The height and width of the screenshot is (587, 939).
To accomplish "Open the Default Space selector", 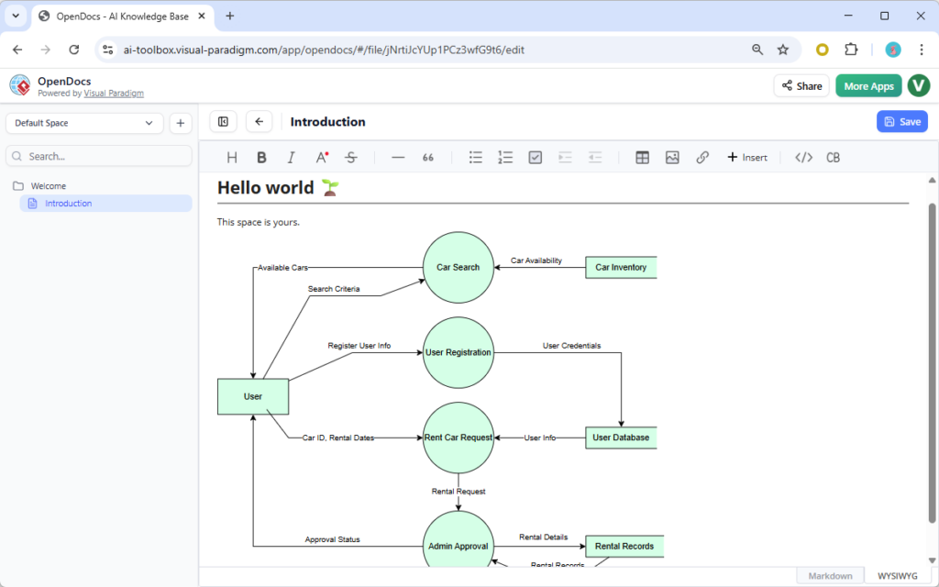I will point(83,122).
